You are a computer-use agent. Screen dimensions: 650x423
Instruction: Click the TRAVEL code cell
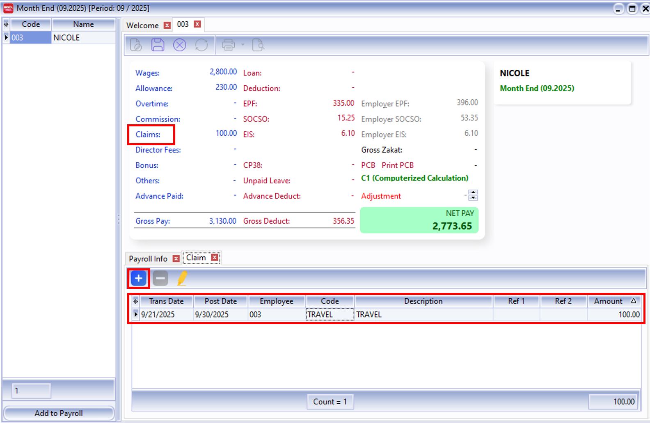330,315
